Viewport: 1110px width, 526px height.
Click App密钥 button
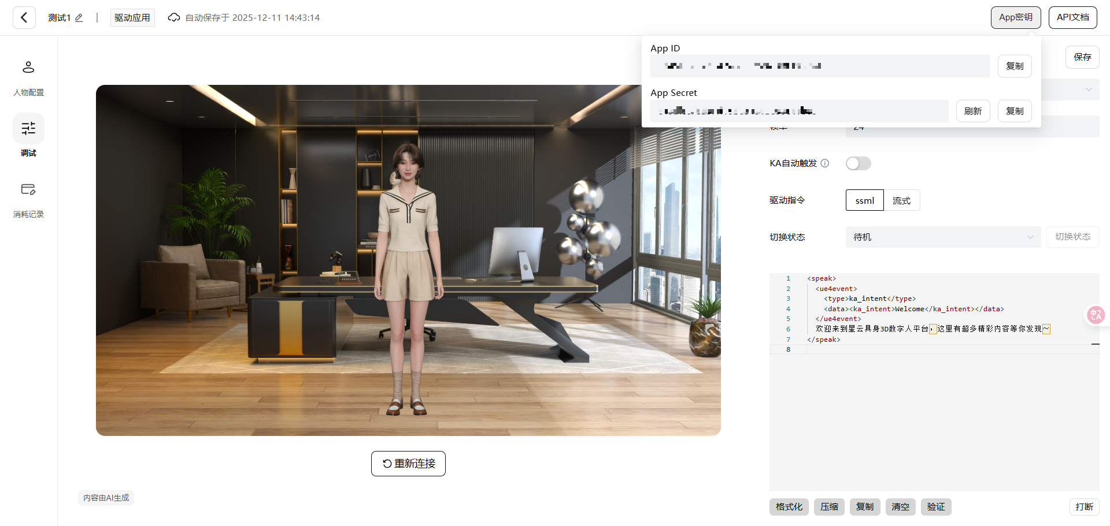click(1016, 17)
